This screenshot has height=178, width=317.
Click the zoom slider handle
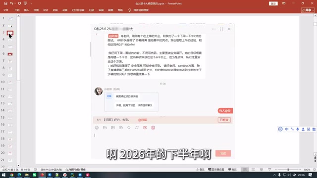click(x=288, y=170)
